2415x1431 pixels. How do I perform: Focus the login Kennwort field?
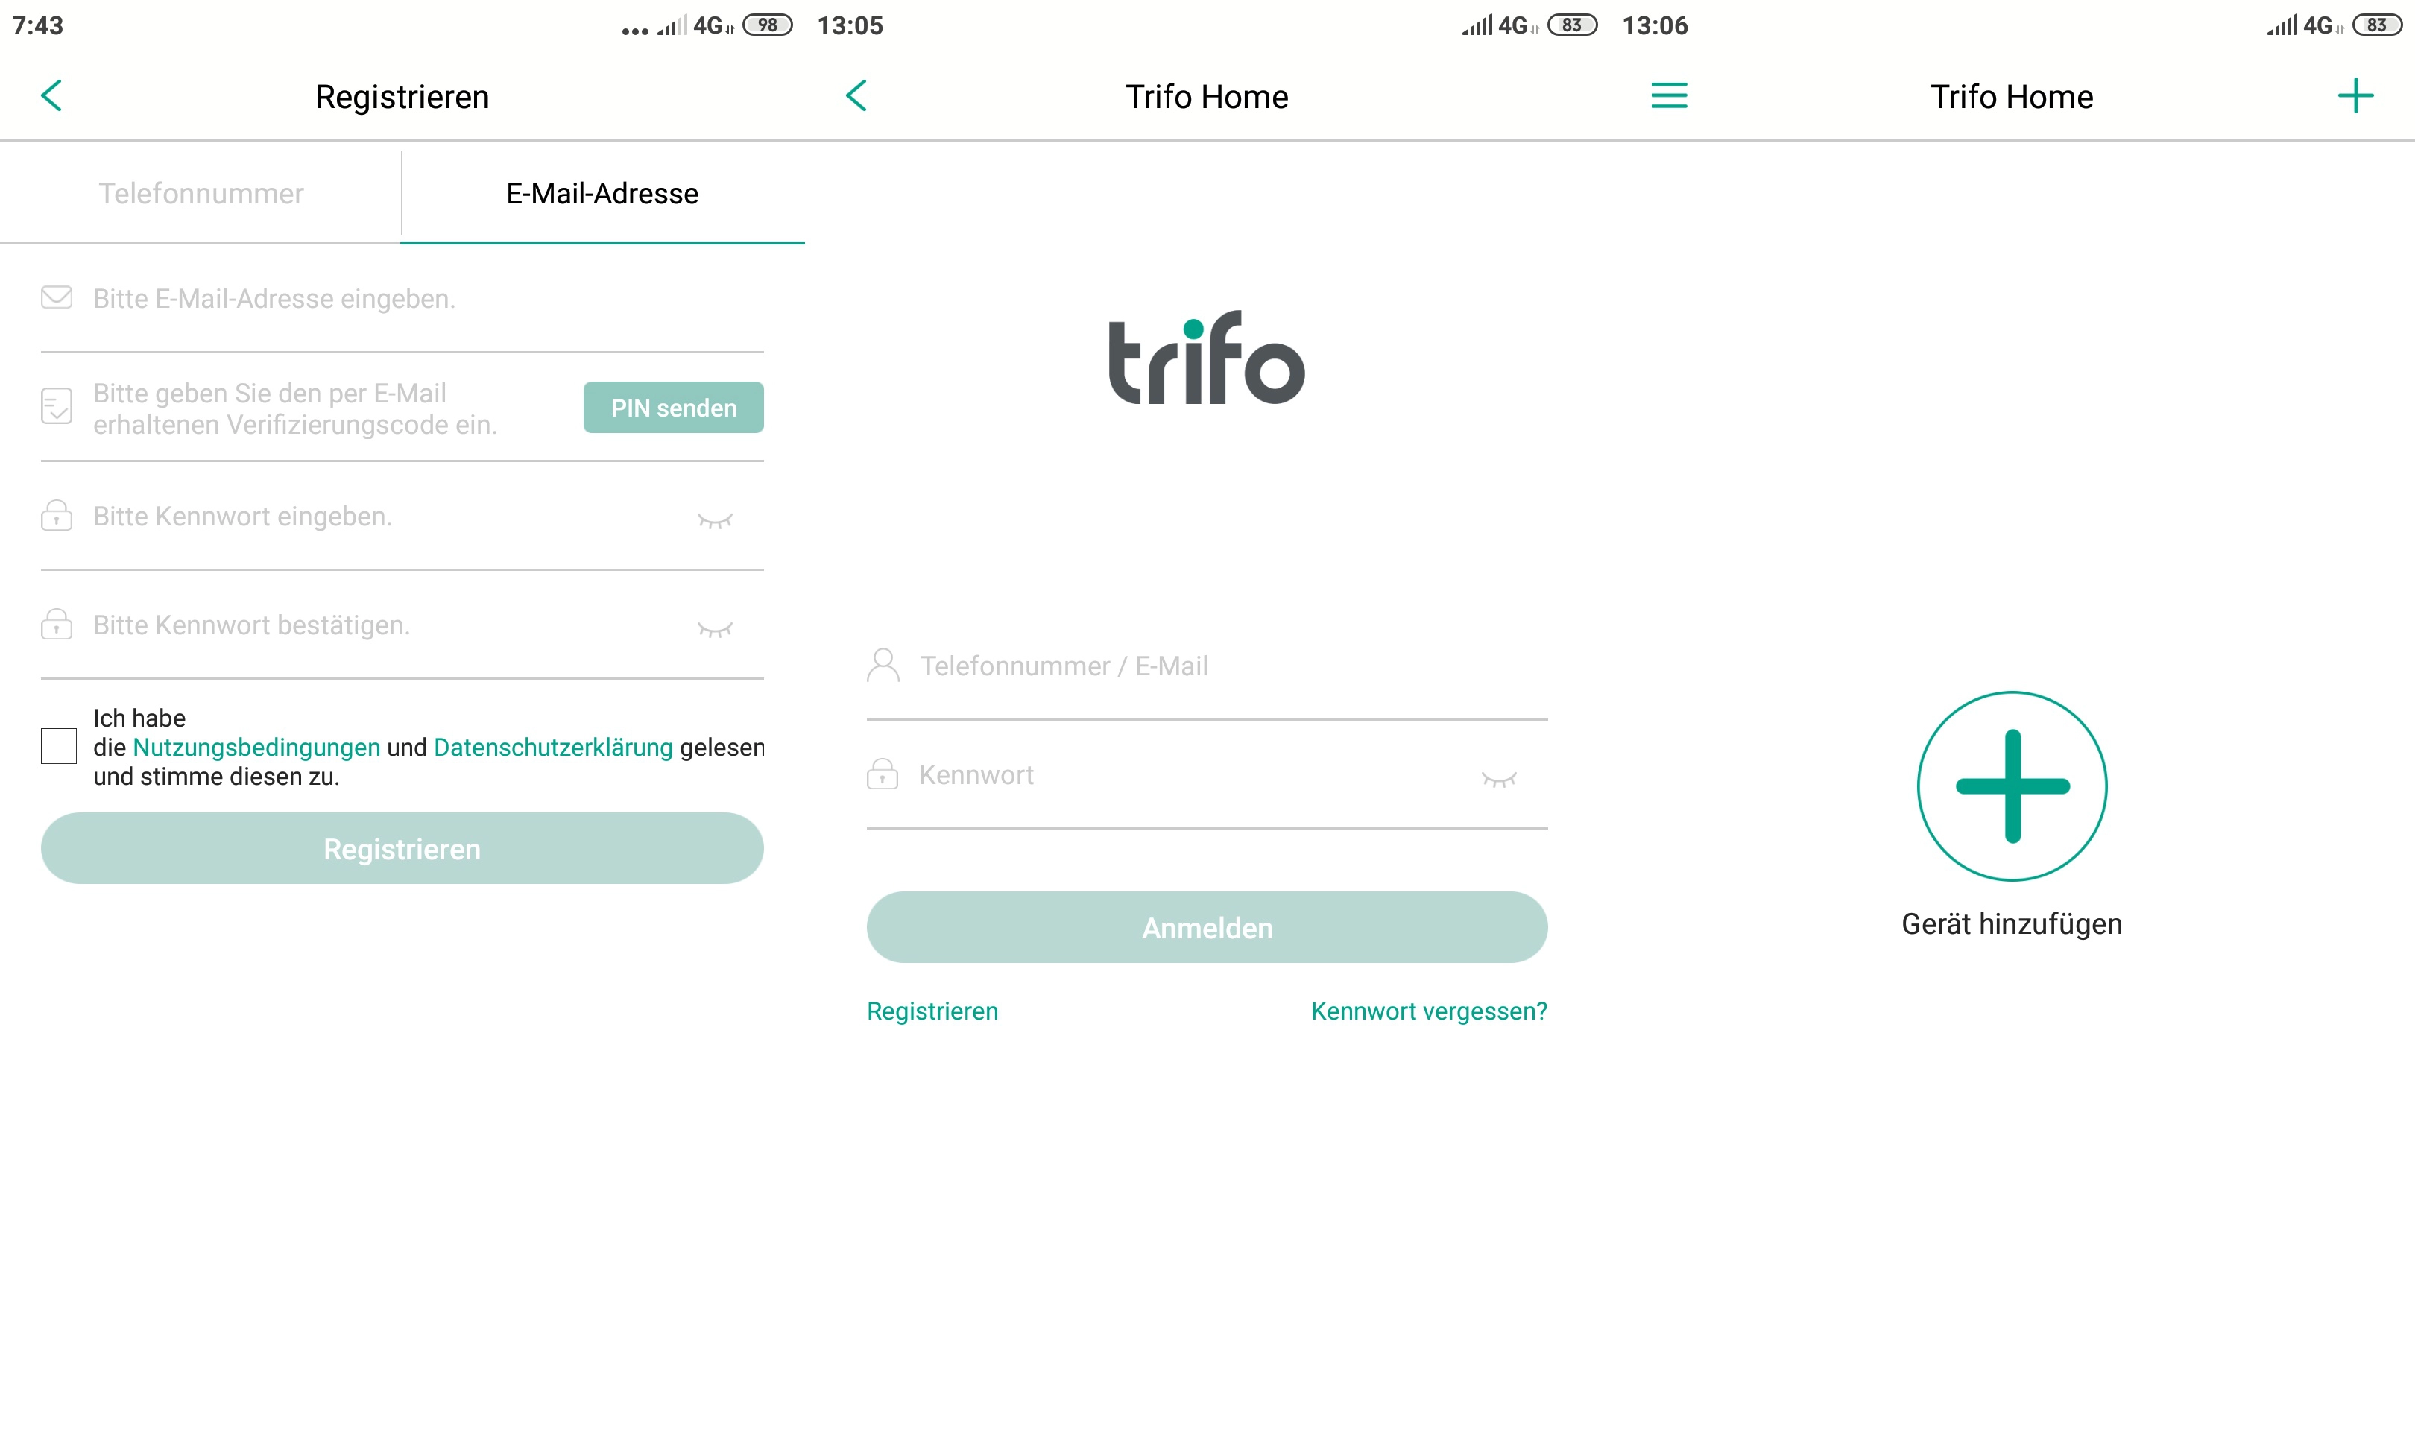click(1207, 774)
